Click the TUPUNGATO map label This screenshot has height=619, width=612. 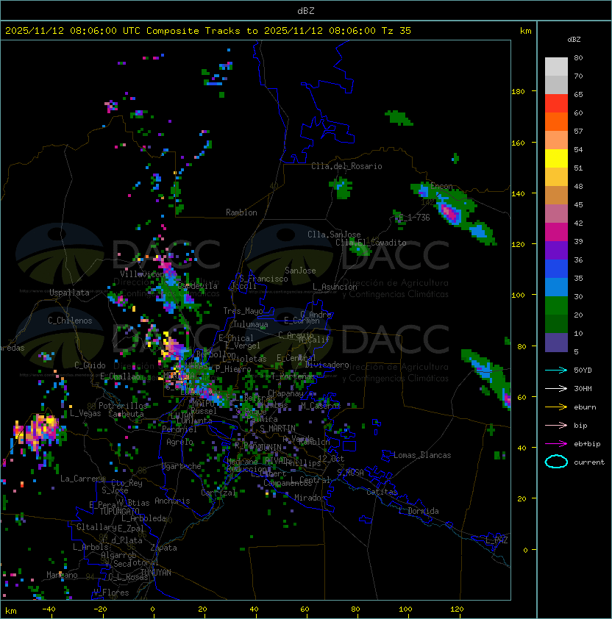[x=119, y=512]
